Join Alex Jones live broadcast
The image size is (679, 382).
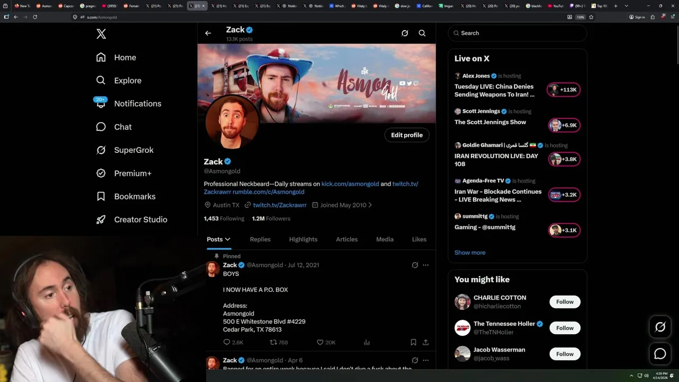coord(517,85)
